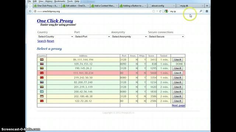Use proxy 201.219.3.119 with Use it button

click(x=178, y=87)
